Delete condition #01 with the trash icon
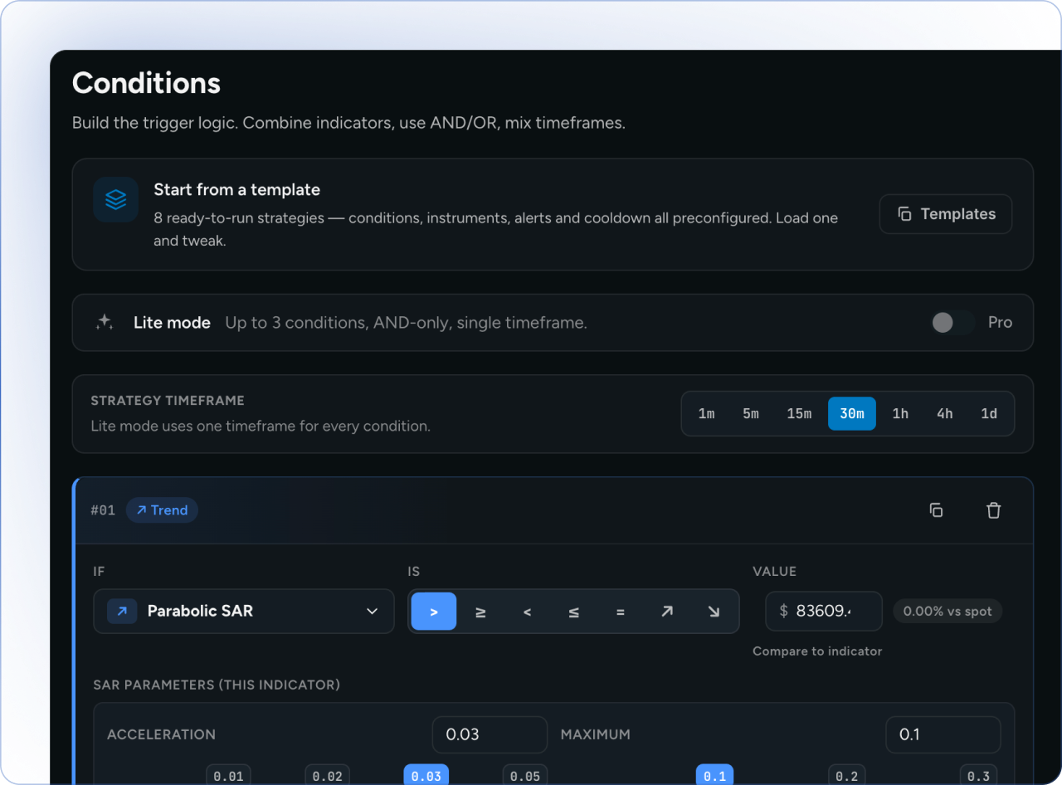Screen dimensions: 1062x785 [993, 510]
